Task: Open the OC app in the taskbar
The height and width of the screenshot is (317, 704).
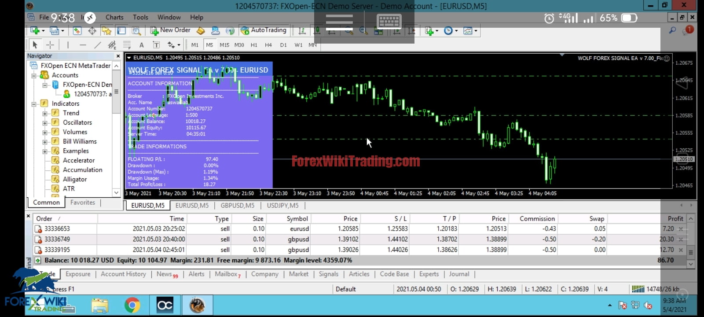Action: tap(165, 305)
